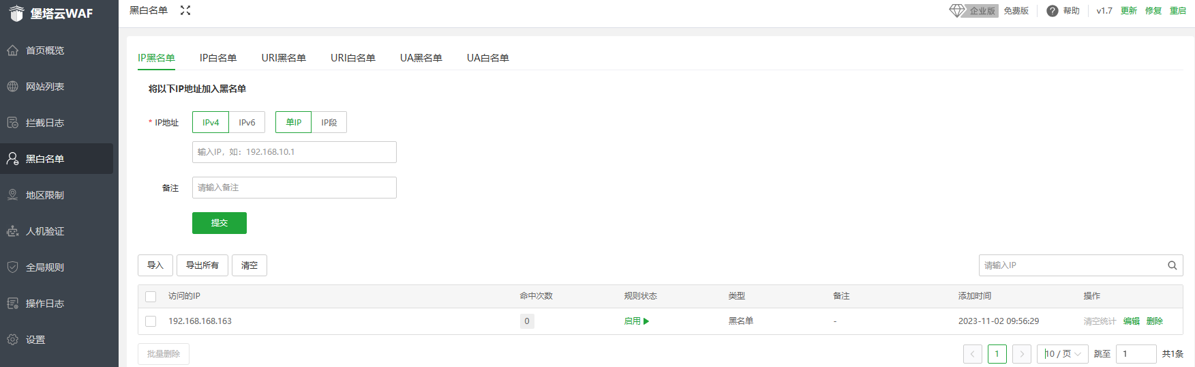Image resolution: width=1195 pixels, height=367 pixels.
Task: Click the 全局规则 shield icon in sidebar
Action: 12,267
